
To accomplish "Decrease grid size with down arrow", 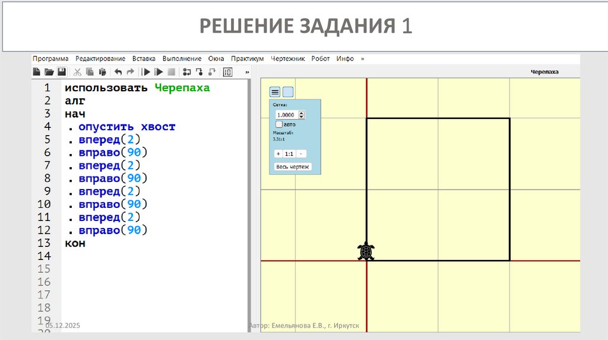I will click(301, 117).
